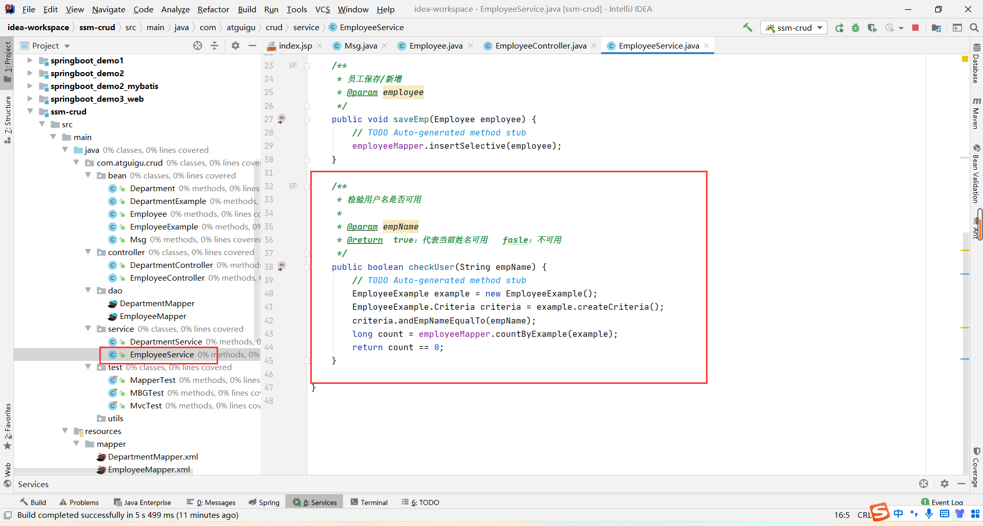Collapse the bean package node
The image size is (983, 526).
tap(88, 175)
